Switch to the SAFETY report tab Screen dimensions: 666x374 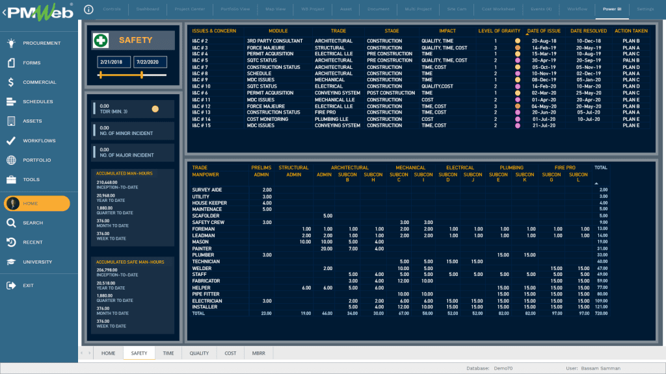tap(139, 353)
